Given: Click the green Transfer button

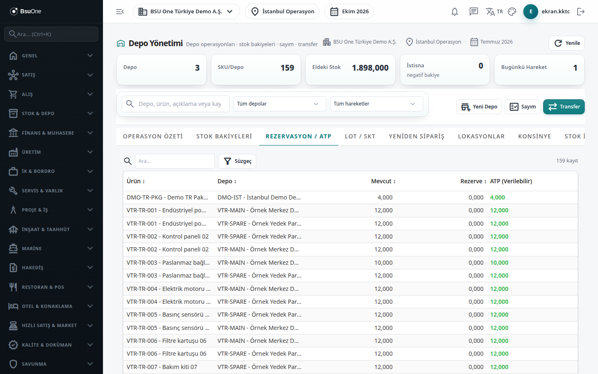Looking at the screenshot, I should tap(564, 107).
